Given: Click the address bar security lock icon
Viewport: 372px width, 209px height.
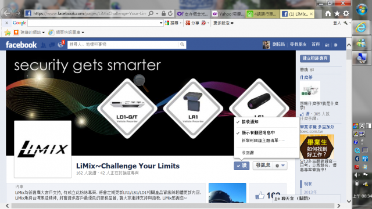Looking at the screenshot, I should click(163, 13).
